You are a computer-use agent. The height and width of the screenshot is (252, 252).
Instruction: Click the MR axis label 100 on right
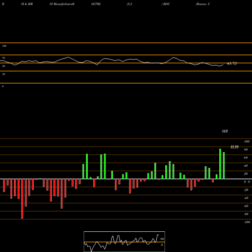coord(247,142)
